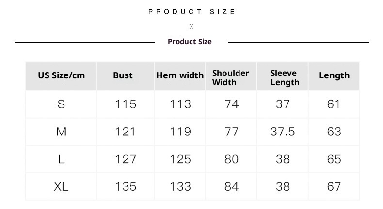This screenshot has width=383, height=209.
Task: Select the shoulder width value 80
Action: [x=232, y=159]
